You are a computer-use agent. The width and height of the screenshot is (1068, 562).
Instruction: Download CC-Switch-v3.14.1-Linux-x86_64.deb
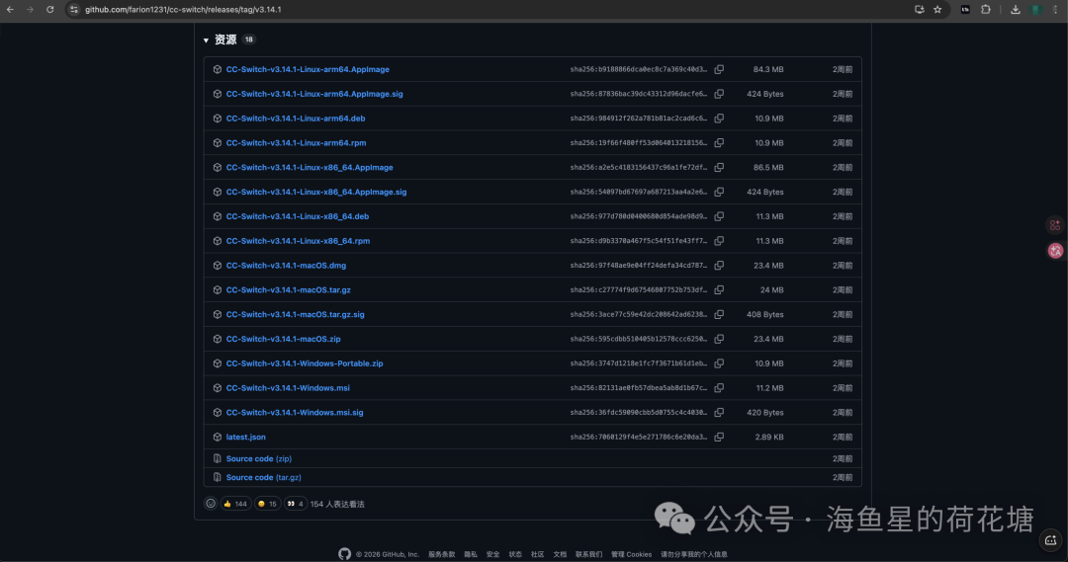[x=298, y=216]
